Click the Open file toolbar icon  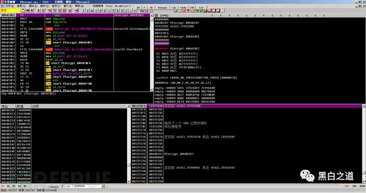pos(23,11)
